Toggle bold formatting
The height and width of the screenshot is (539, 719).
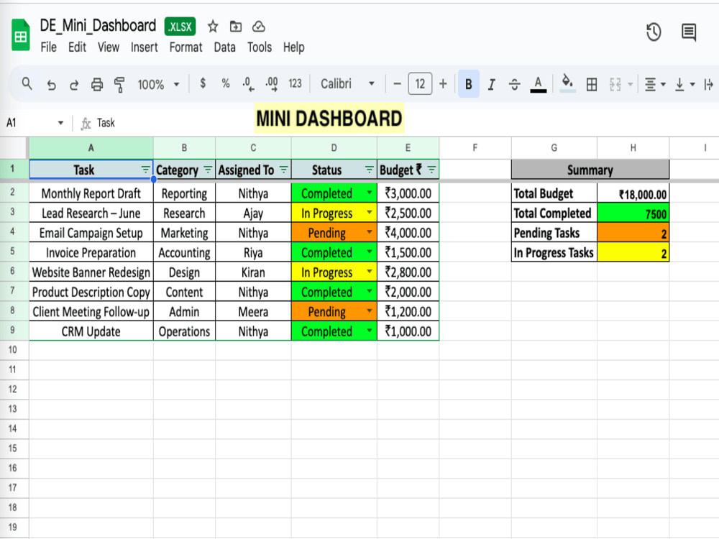(469, 84)
